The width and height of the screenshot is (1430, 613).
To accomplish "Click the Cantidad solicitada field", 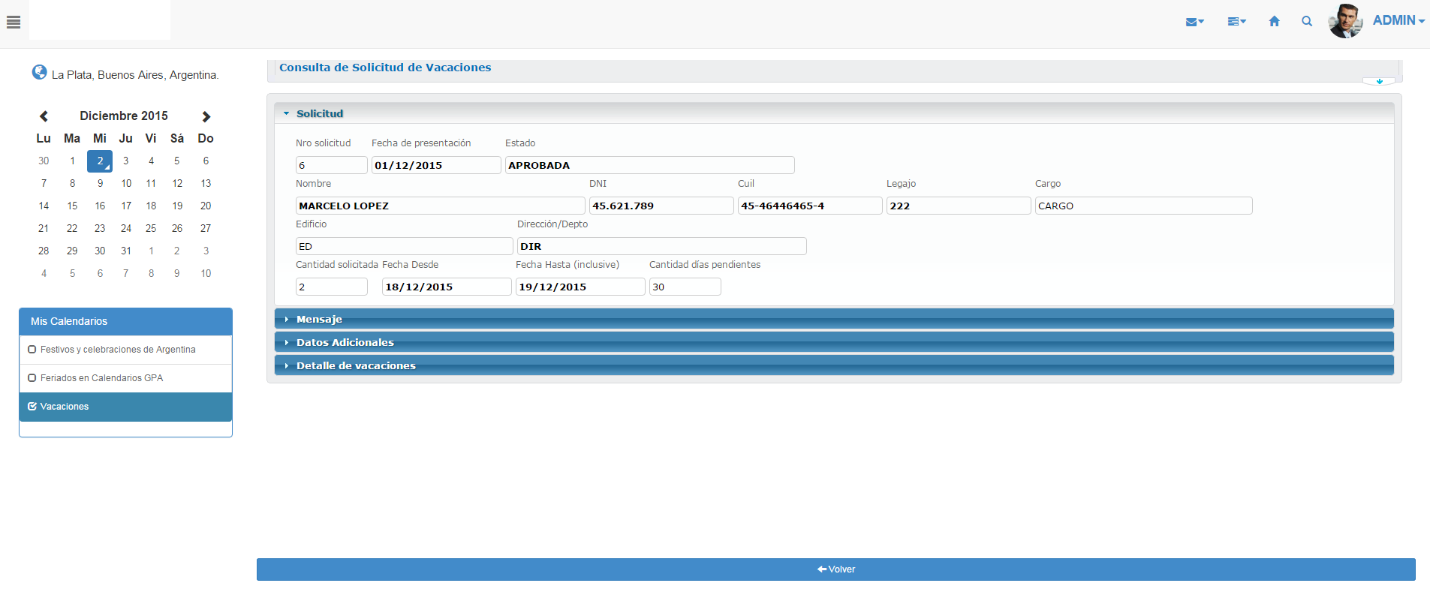I will click(x=332, y=287).
